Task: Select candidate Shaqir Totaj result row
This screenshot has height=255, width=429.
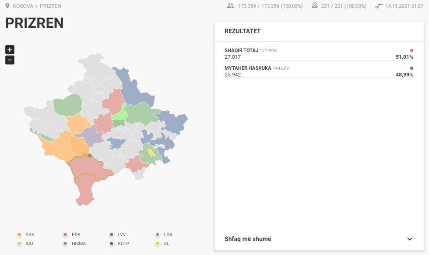Action: pyautogui.click(x=318, y=54)
